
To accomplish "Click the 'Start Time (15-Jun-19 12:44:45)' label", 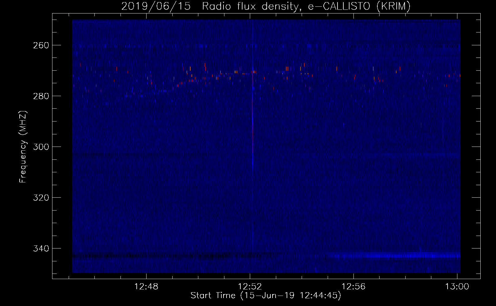I will click(x=266, y=296).
